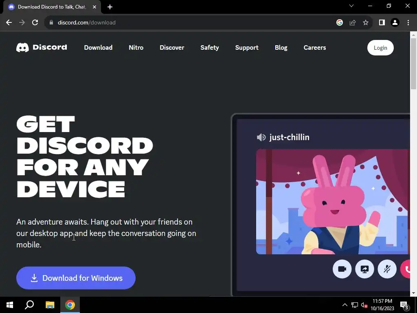Click the red hang-up call icon

click(406, 269)
